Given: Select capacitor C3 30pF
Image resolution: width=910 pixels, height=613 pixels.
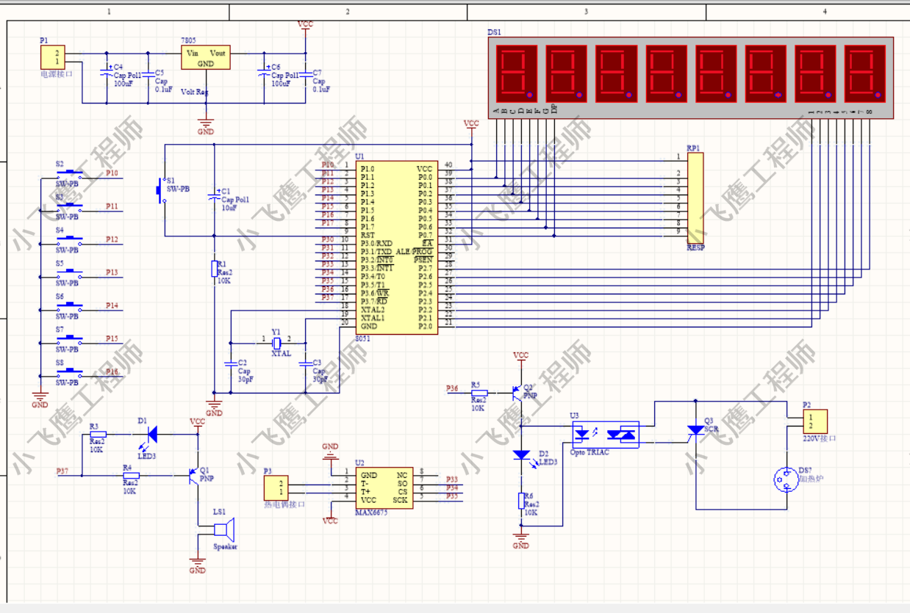Looking at the screenshot, I should coord(305,363).
